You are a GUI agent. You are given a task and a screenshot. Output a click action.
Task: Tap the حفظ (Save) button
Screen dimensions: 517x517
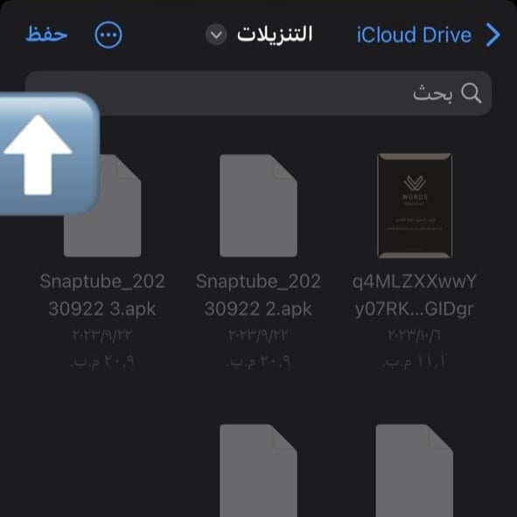click(x=46, y=34)
